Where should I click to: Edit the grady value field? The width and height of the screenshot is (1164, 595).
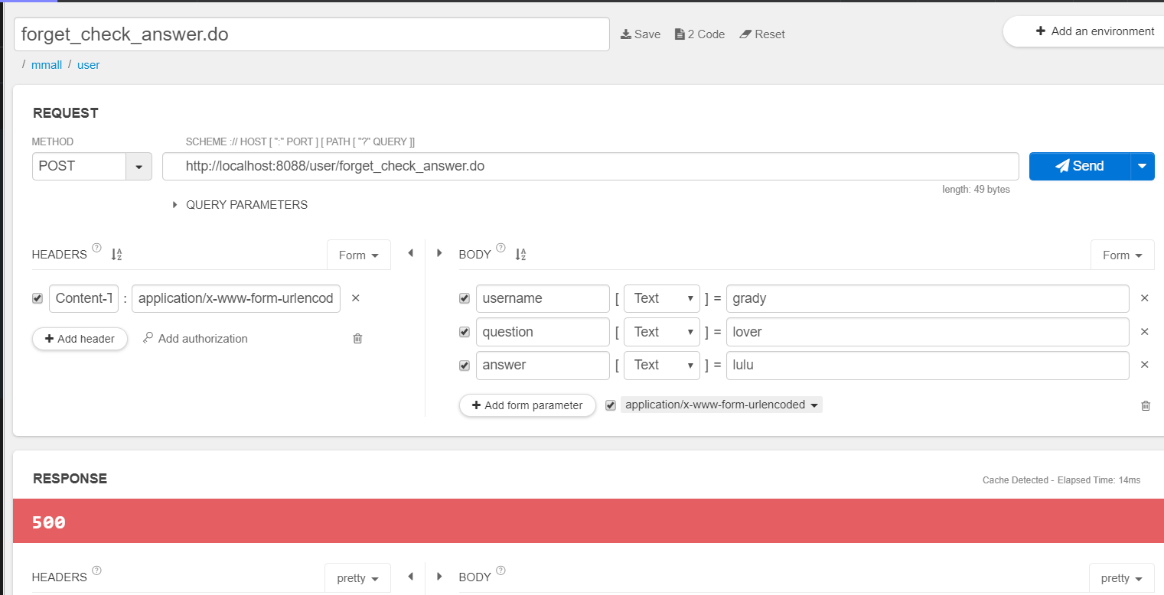point(928,298)
